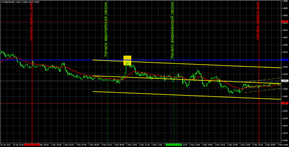Viewport: 289px width, 147px height.
Task: Click the upper red price tag on scale
Action: point(285,22)
